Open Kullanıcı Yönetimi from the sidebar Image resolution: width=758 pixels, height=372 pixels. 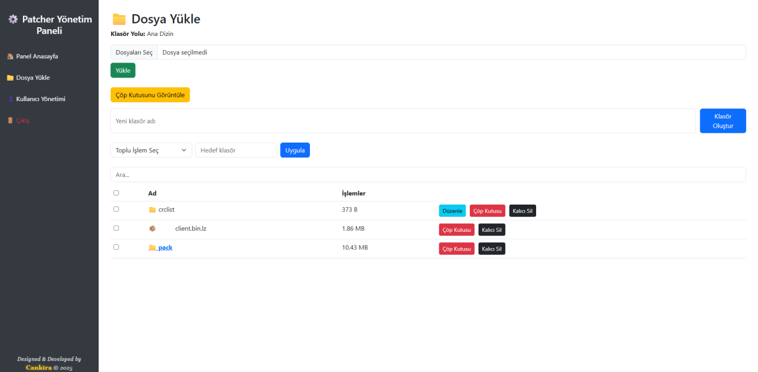(x=40, y=99)
